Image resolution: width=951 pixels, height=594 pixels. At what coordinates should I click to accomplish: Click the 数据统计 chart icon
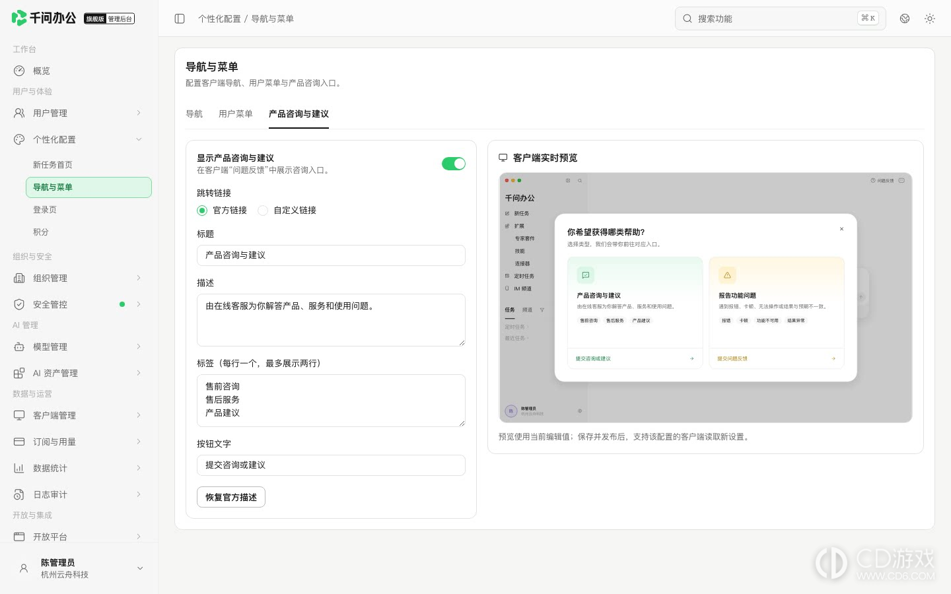[19, 468]
